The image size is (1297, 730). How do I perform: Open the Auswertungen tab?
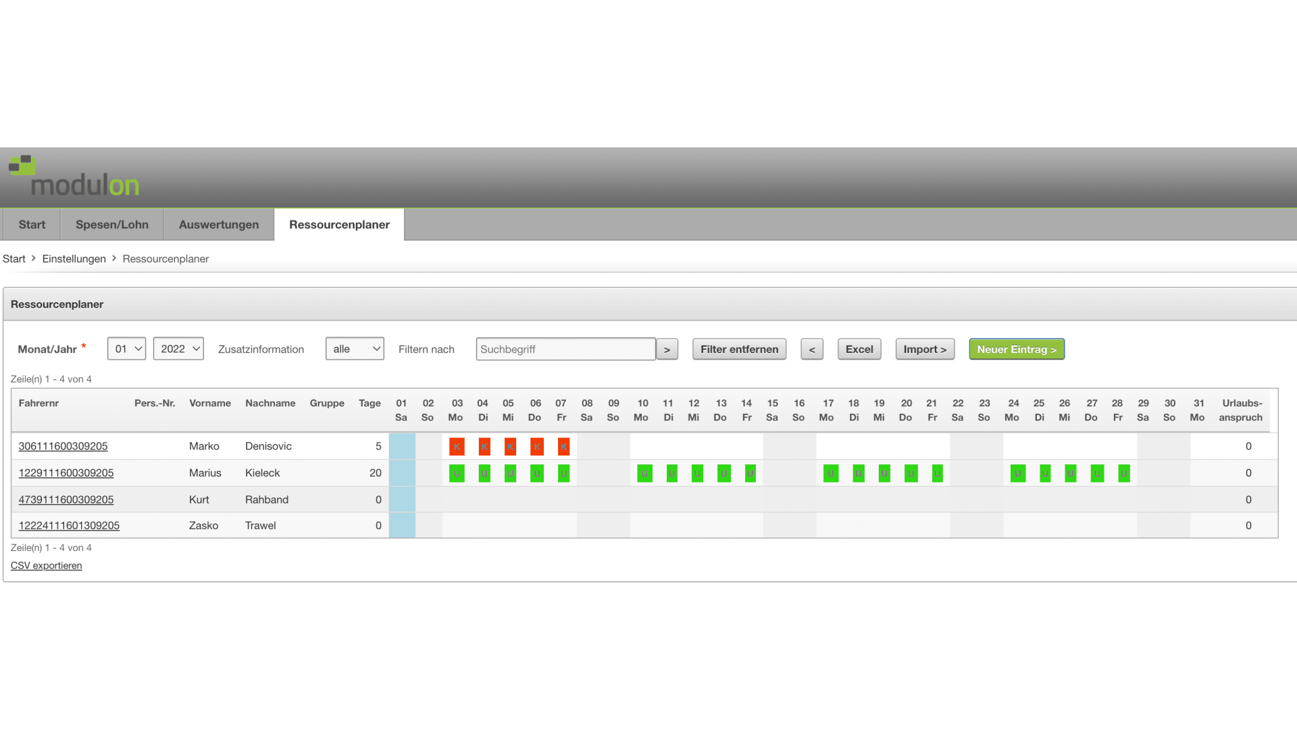219,224
